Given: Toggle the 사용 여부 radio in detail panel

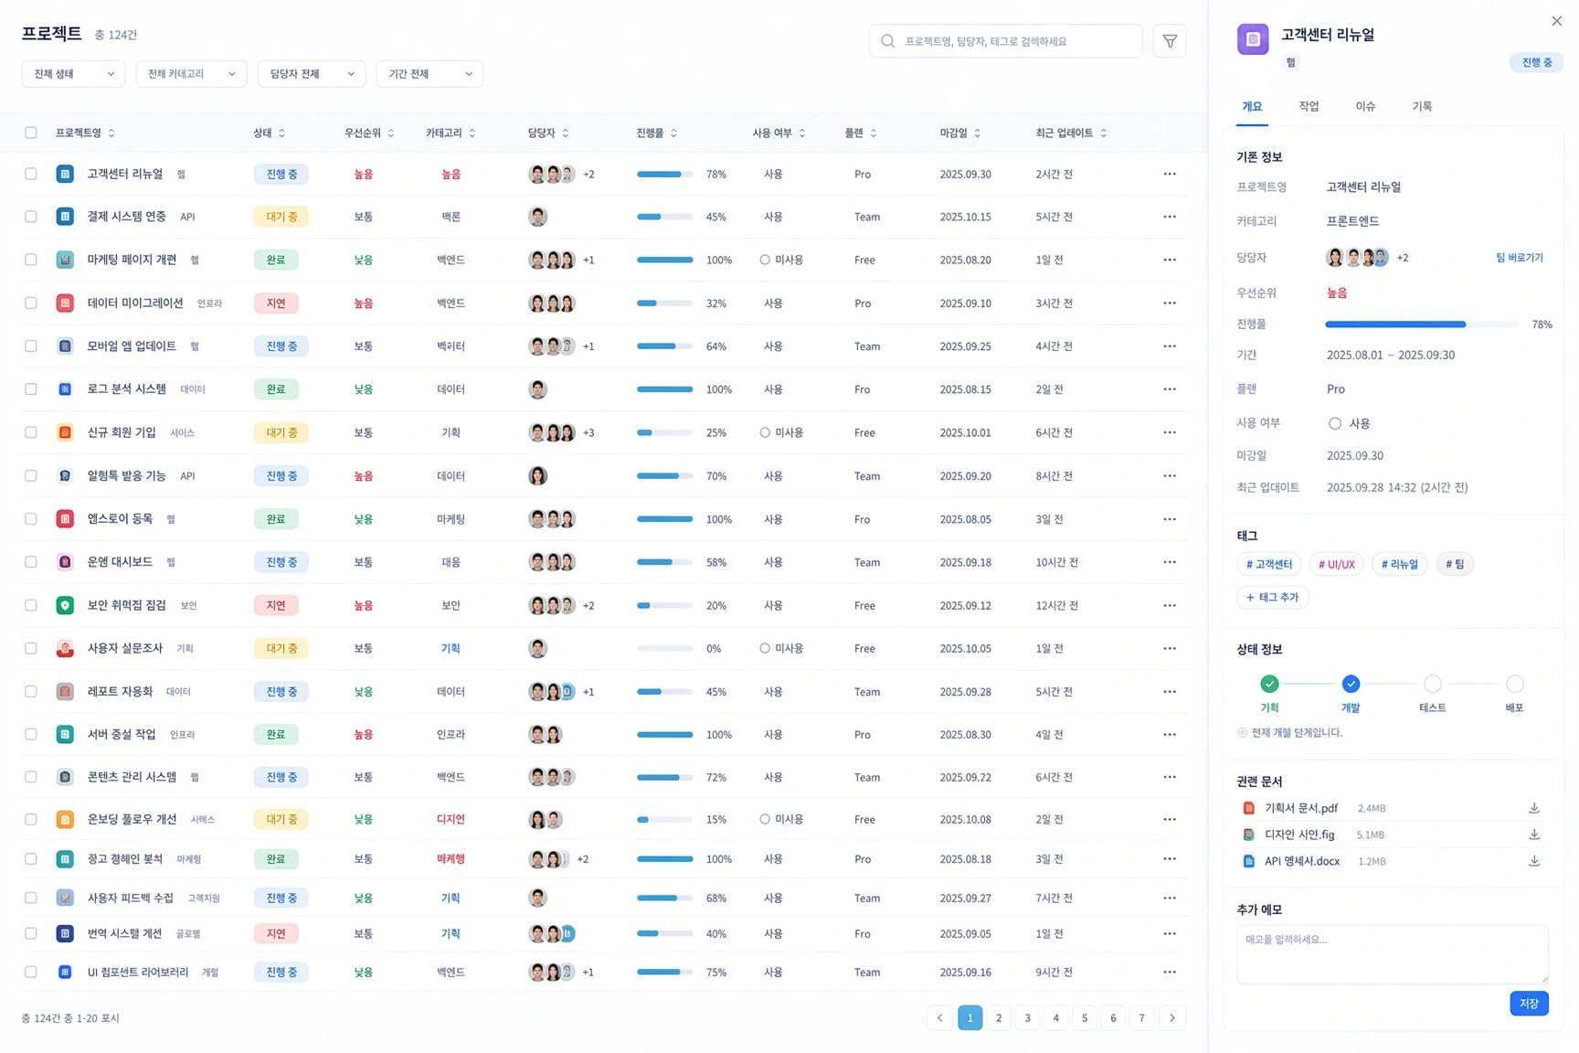Looking at the screenshot, I should coord(1335,423).
